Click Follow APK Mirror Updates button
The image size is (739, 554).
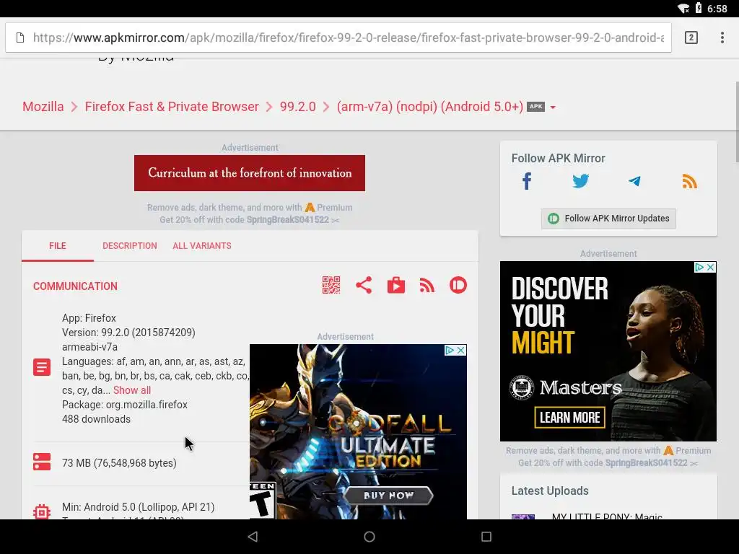coord(608,219)
